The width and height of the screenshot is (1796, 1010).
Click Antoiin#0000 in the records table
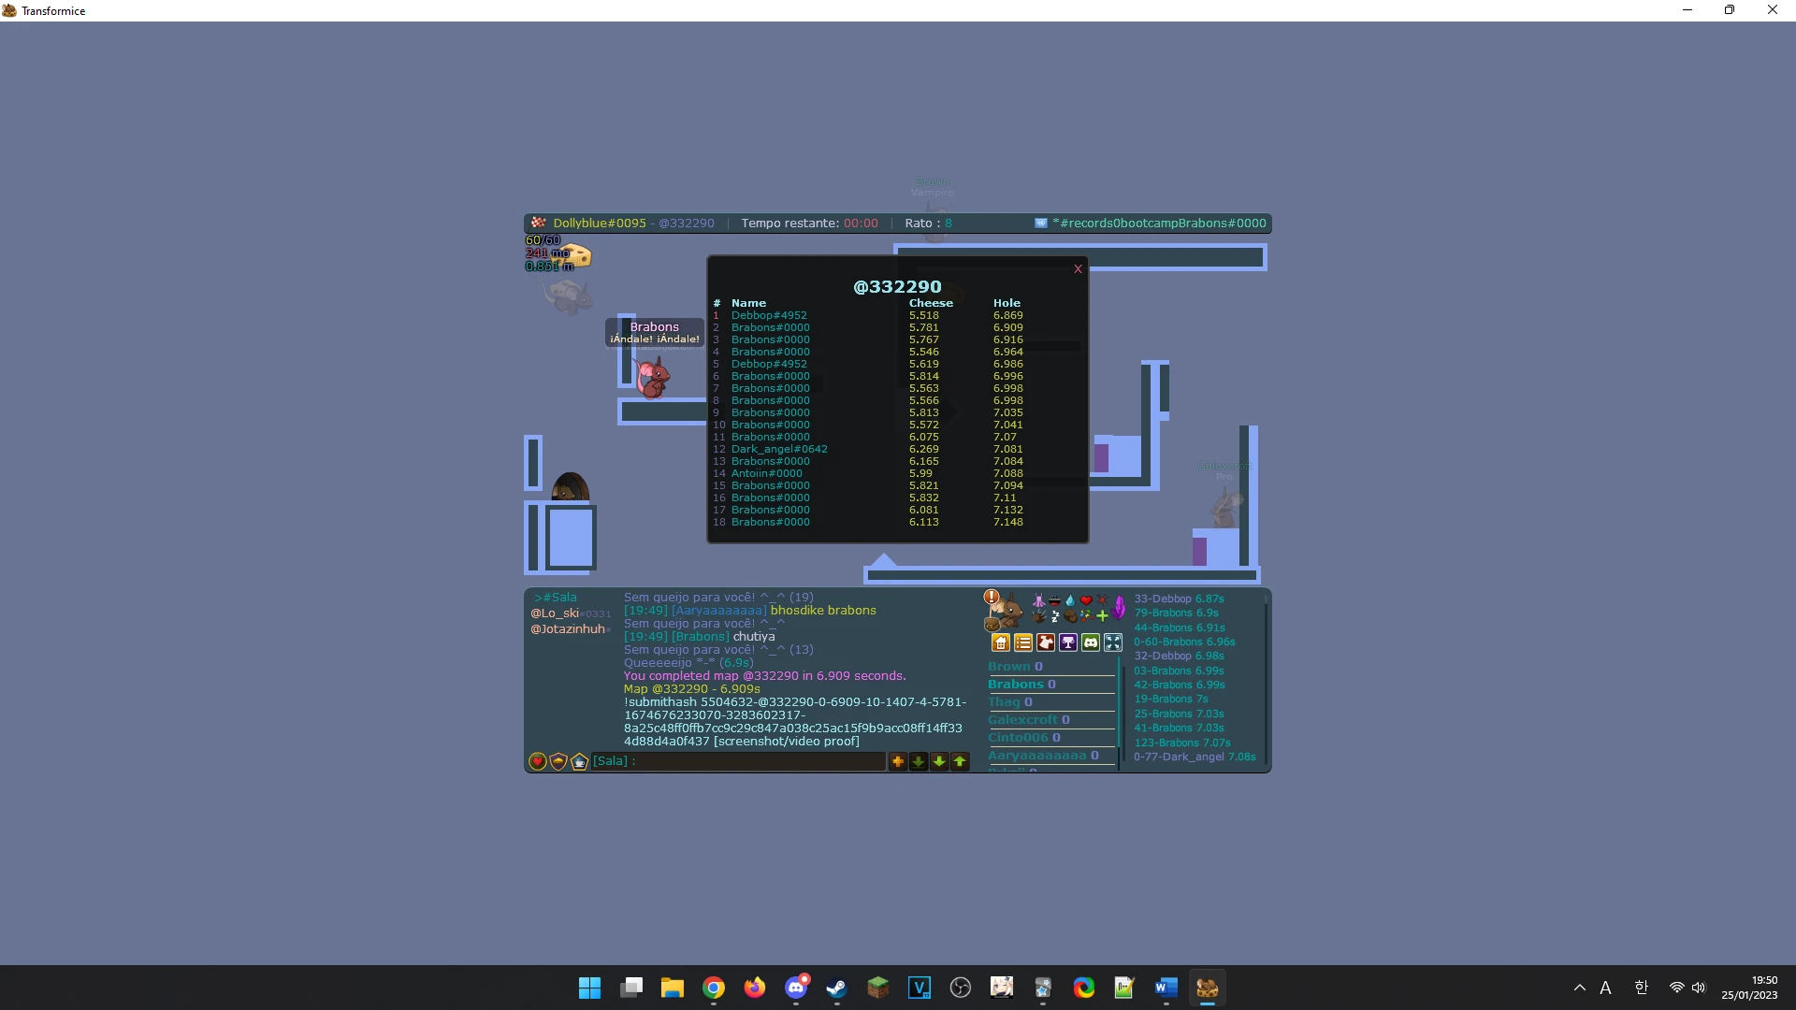pos(766,474)
